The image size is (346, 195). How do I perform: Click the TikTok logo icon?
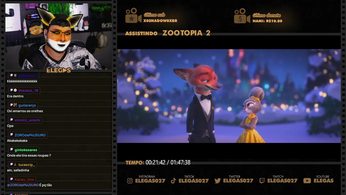(x=174, y=181)
